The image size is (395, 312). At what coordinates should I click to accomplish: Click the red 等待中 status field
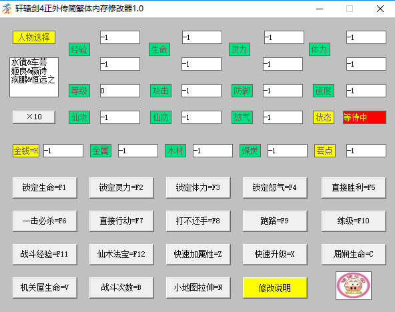[x=364, y=117]
